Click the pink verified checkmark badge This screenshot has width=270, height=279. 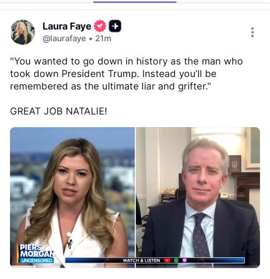point(100,26)
